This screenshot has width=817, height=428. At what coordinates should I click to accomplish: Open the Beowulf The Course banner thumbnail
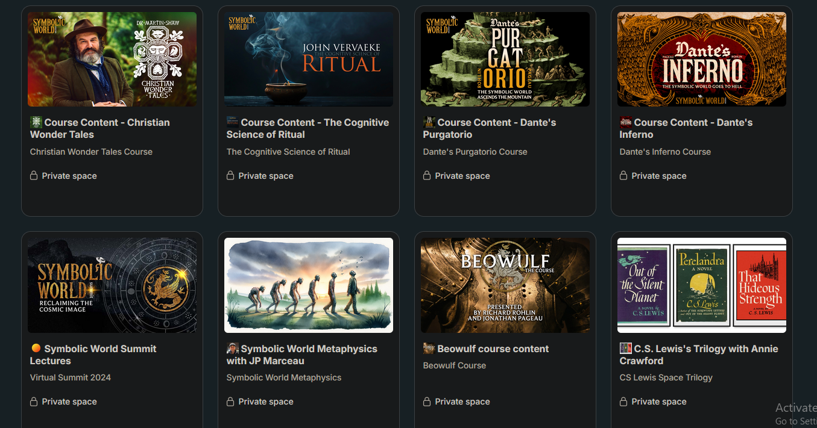[x=505, y=285]
